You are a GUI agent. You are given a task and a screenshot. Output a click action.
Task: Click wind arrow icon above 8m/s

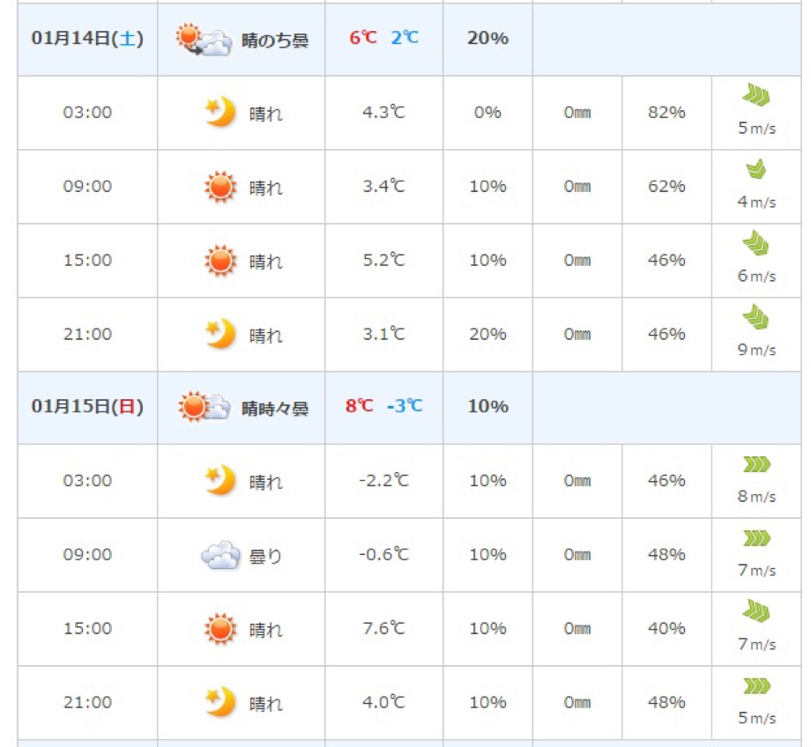coord(756,464)
